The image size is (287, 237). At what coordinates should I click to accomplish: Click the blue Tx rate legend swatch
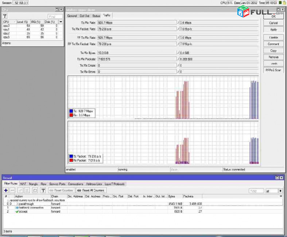[x=71, y=111]
